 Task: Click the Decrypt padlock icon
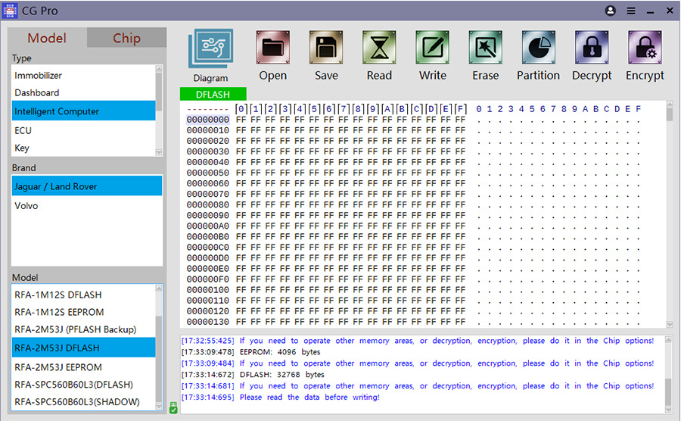(591, 48)
